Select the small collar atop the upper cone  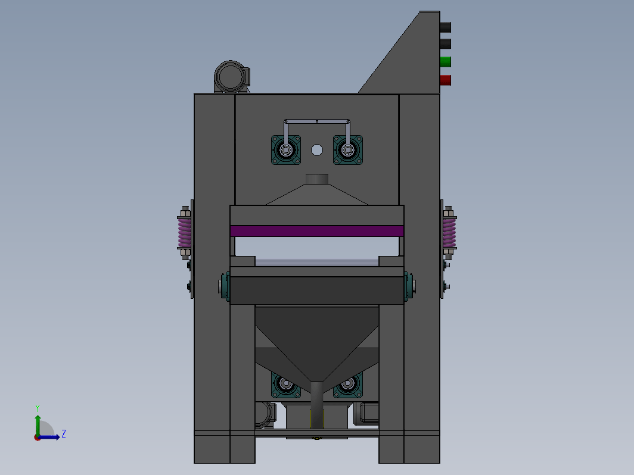click(317, 179)
